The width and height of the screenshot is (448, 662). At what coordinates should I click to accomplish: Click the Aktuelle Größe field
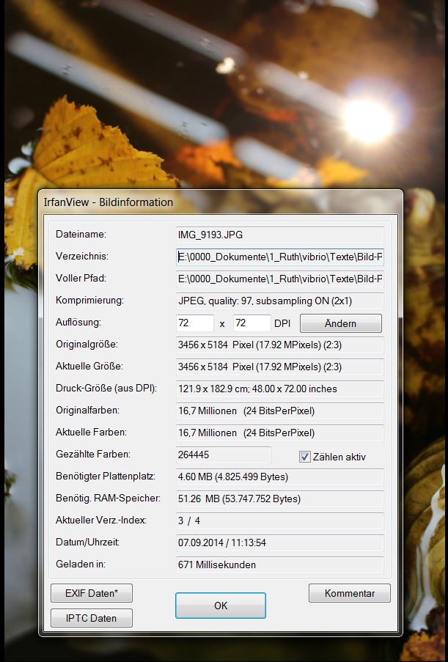(279, 367)
